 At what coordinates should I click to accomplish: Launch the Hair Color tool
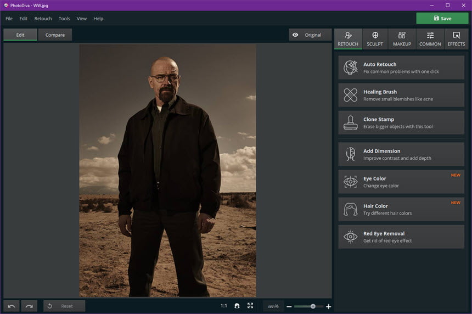[401, 209]
